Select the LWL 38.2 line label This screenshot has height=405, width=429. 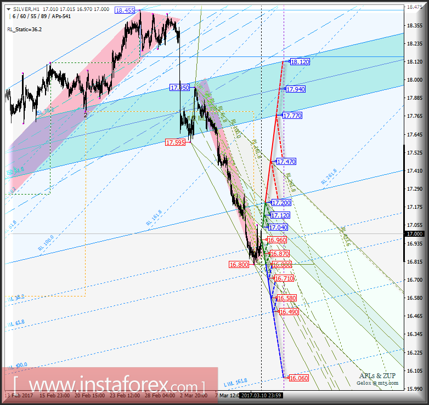pyautogui.click(x=15, y=298)
